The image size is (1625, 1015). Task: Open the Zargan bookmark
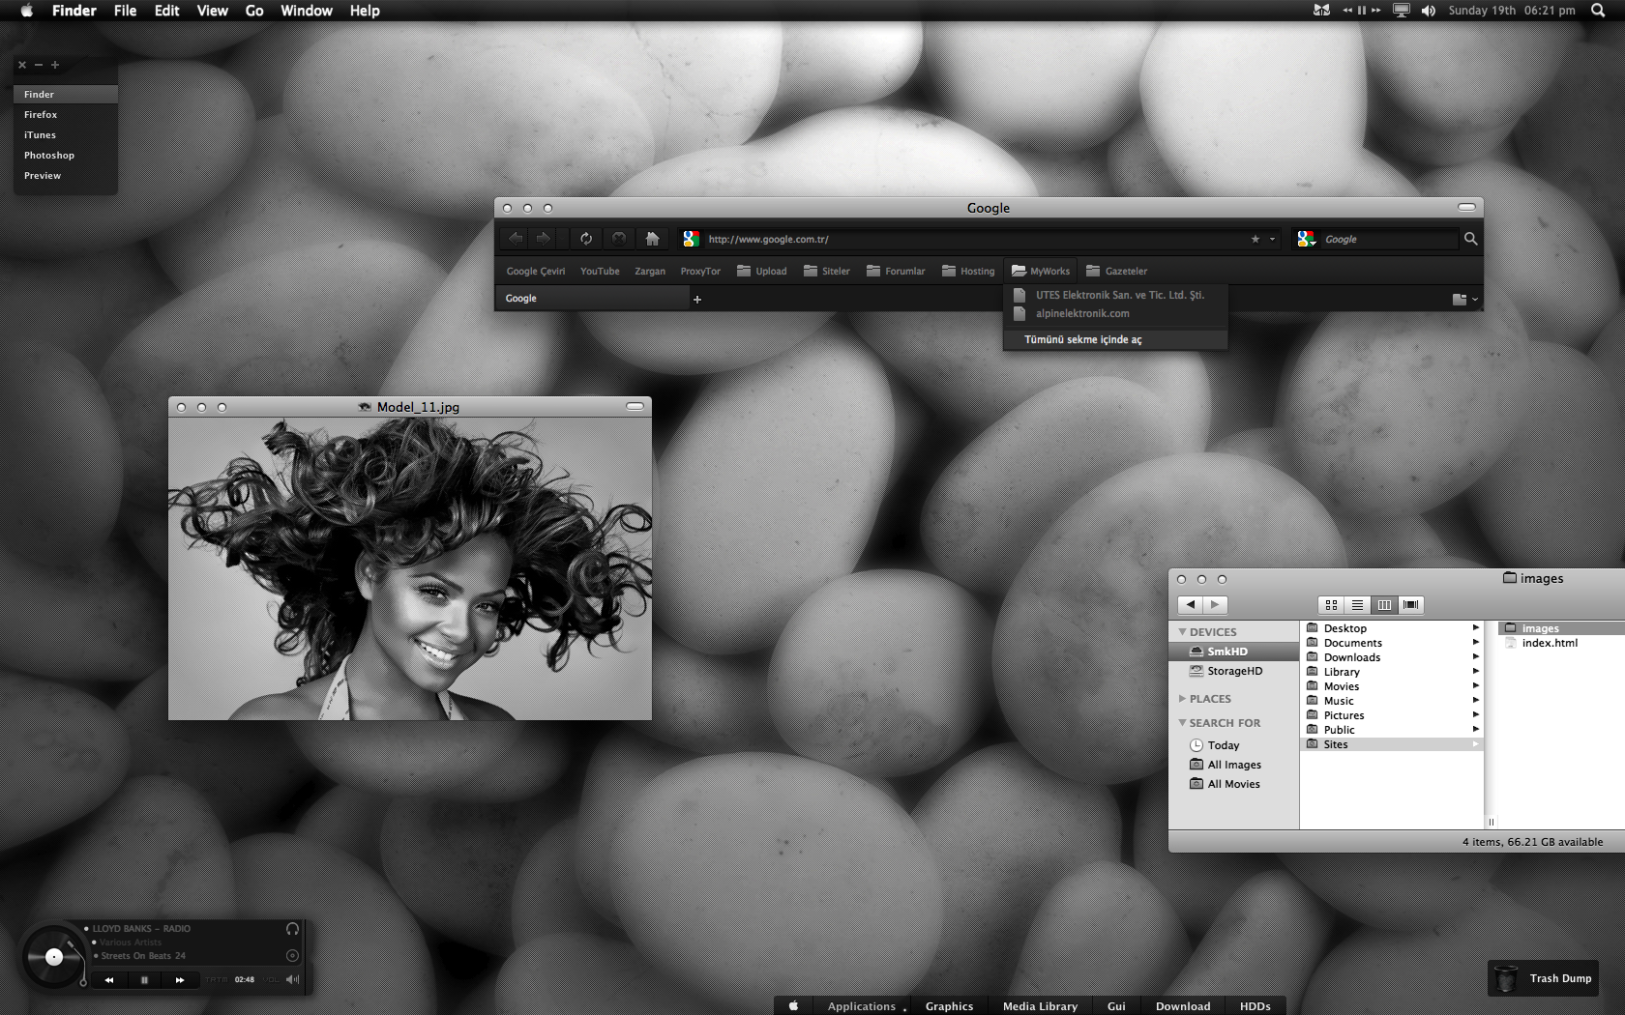tap(650, 272)
